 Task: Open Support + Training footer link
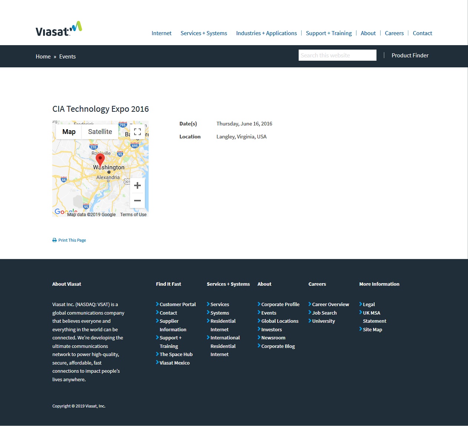tap(170, 342)
